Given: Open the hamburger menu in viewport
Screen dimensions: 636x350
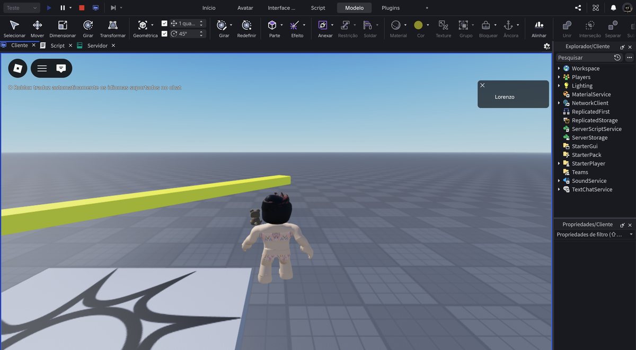Looking at the screenshot, I should tap(42, 68).
